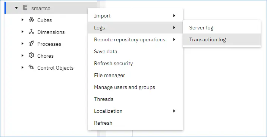
Task: Open the Localization submenu arrow
Action: pyautogui.click(x=174, y=111)
